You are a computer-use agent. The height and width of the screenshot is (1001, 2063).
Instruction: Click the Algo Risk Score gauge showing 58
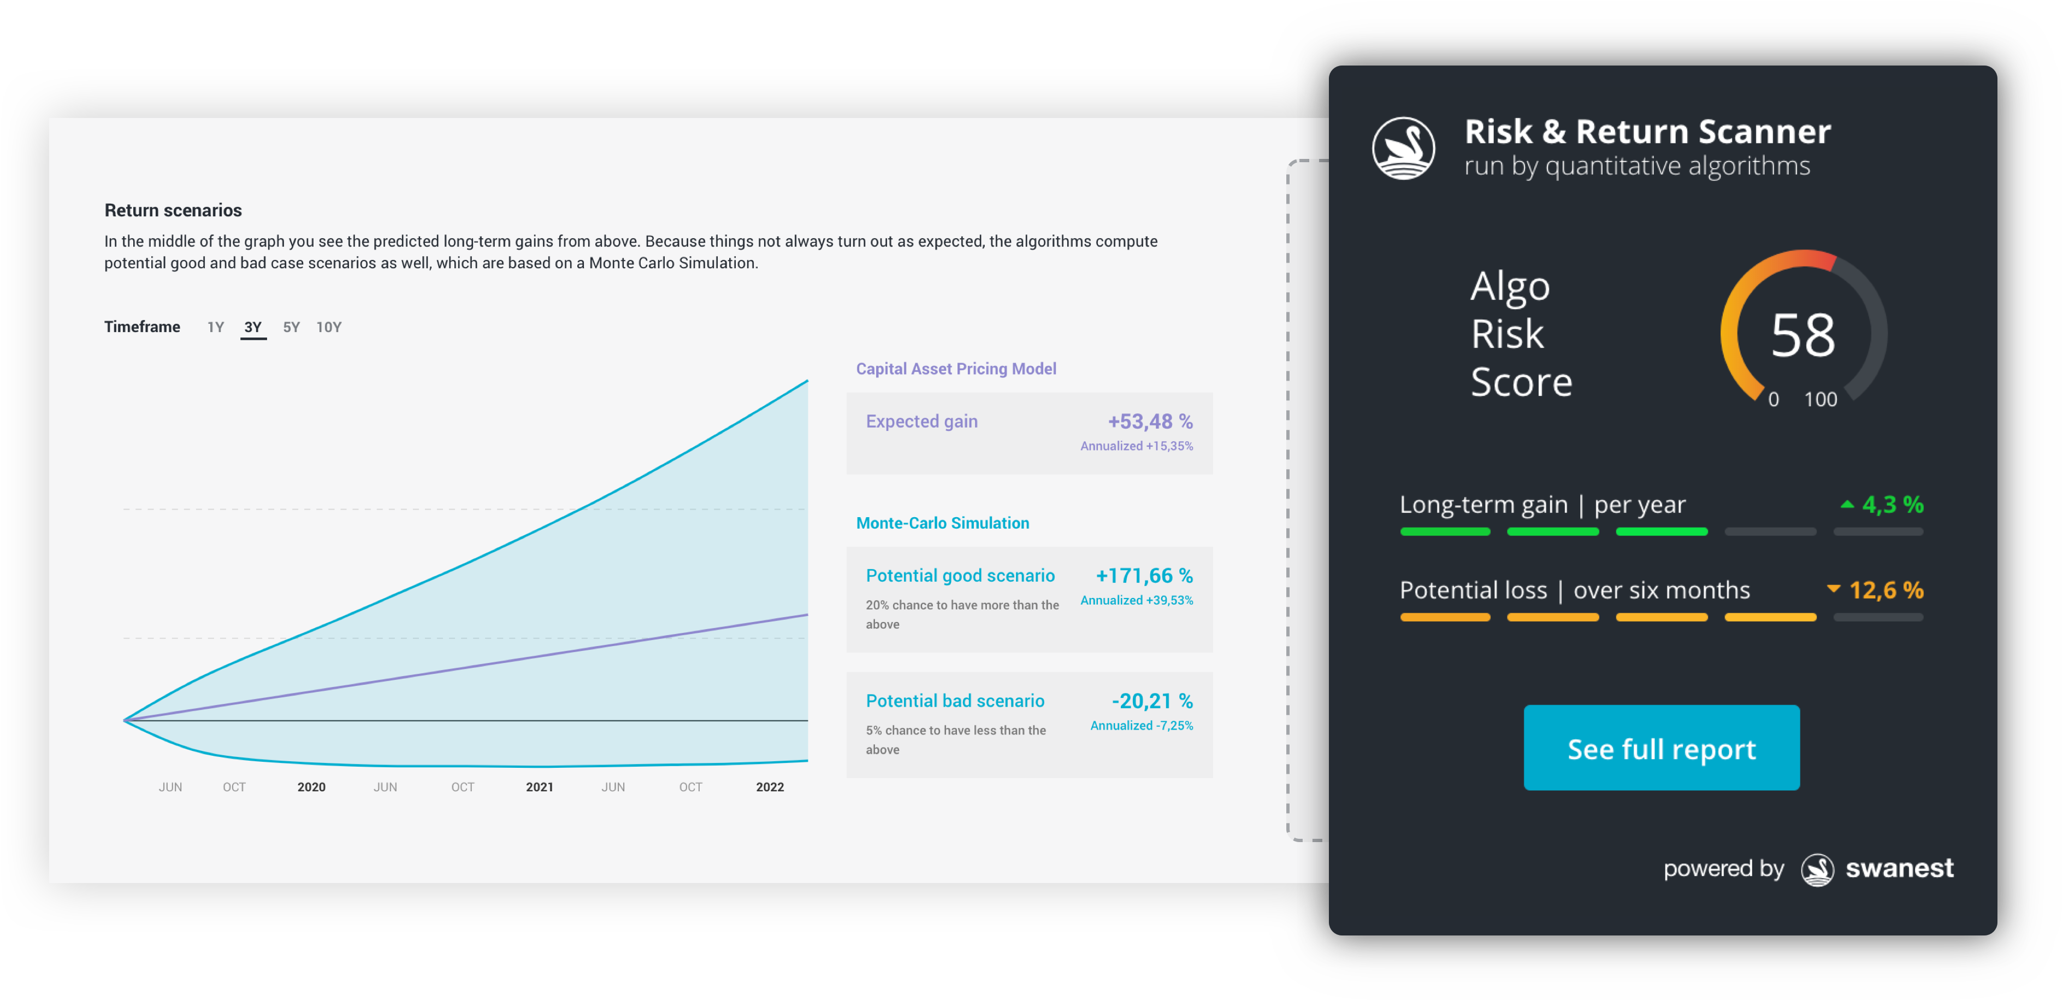tap(1802, 333)
